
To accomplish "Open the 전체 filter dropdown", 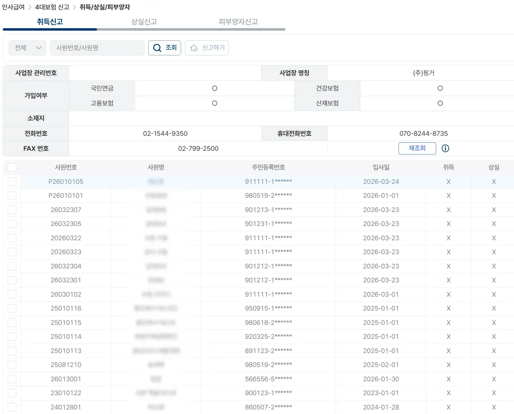I will click(x=28, y=48).
